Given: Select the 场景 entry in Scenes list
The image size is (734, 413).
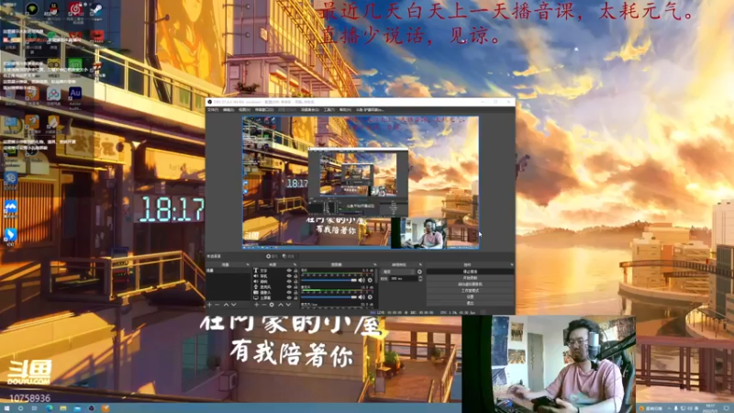Looking at the screenshot, I should coord(228,271).
